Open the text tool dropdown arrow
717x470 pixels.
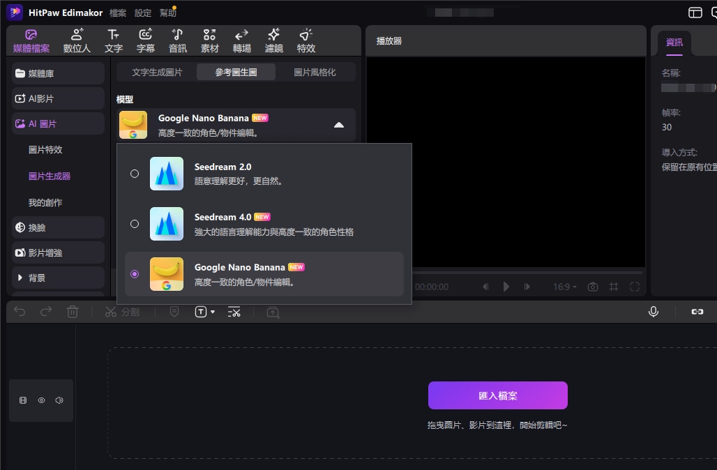211,312
